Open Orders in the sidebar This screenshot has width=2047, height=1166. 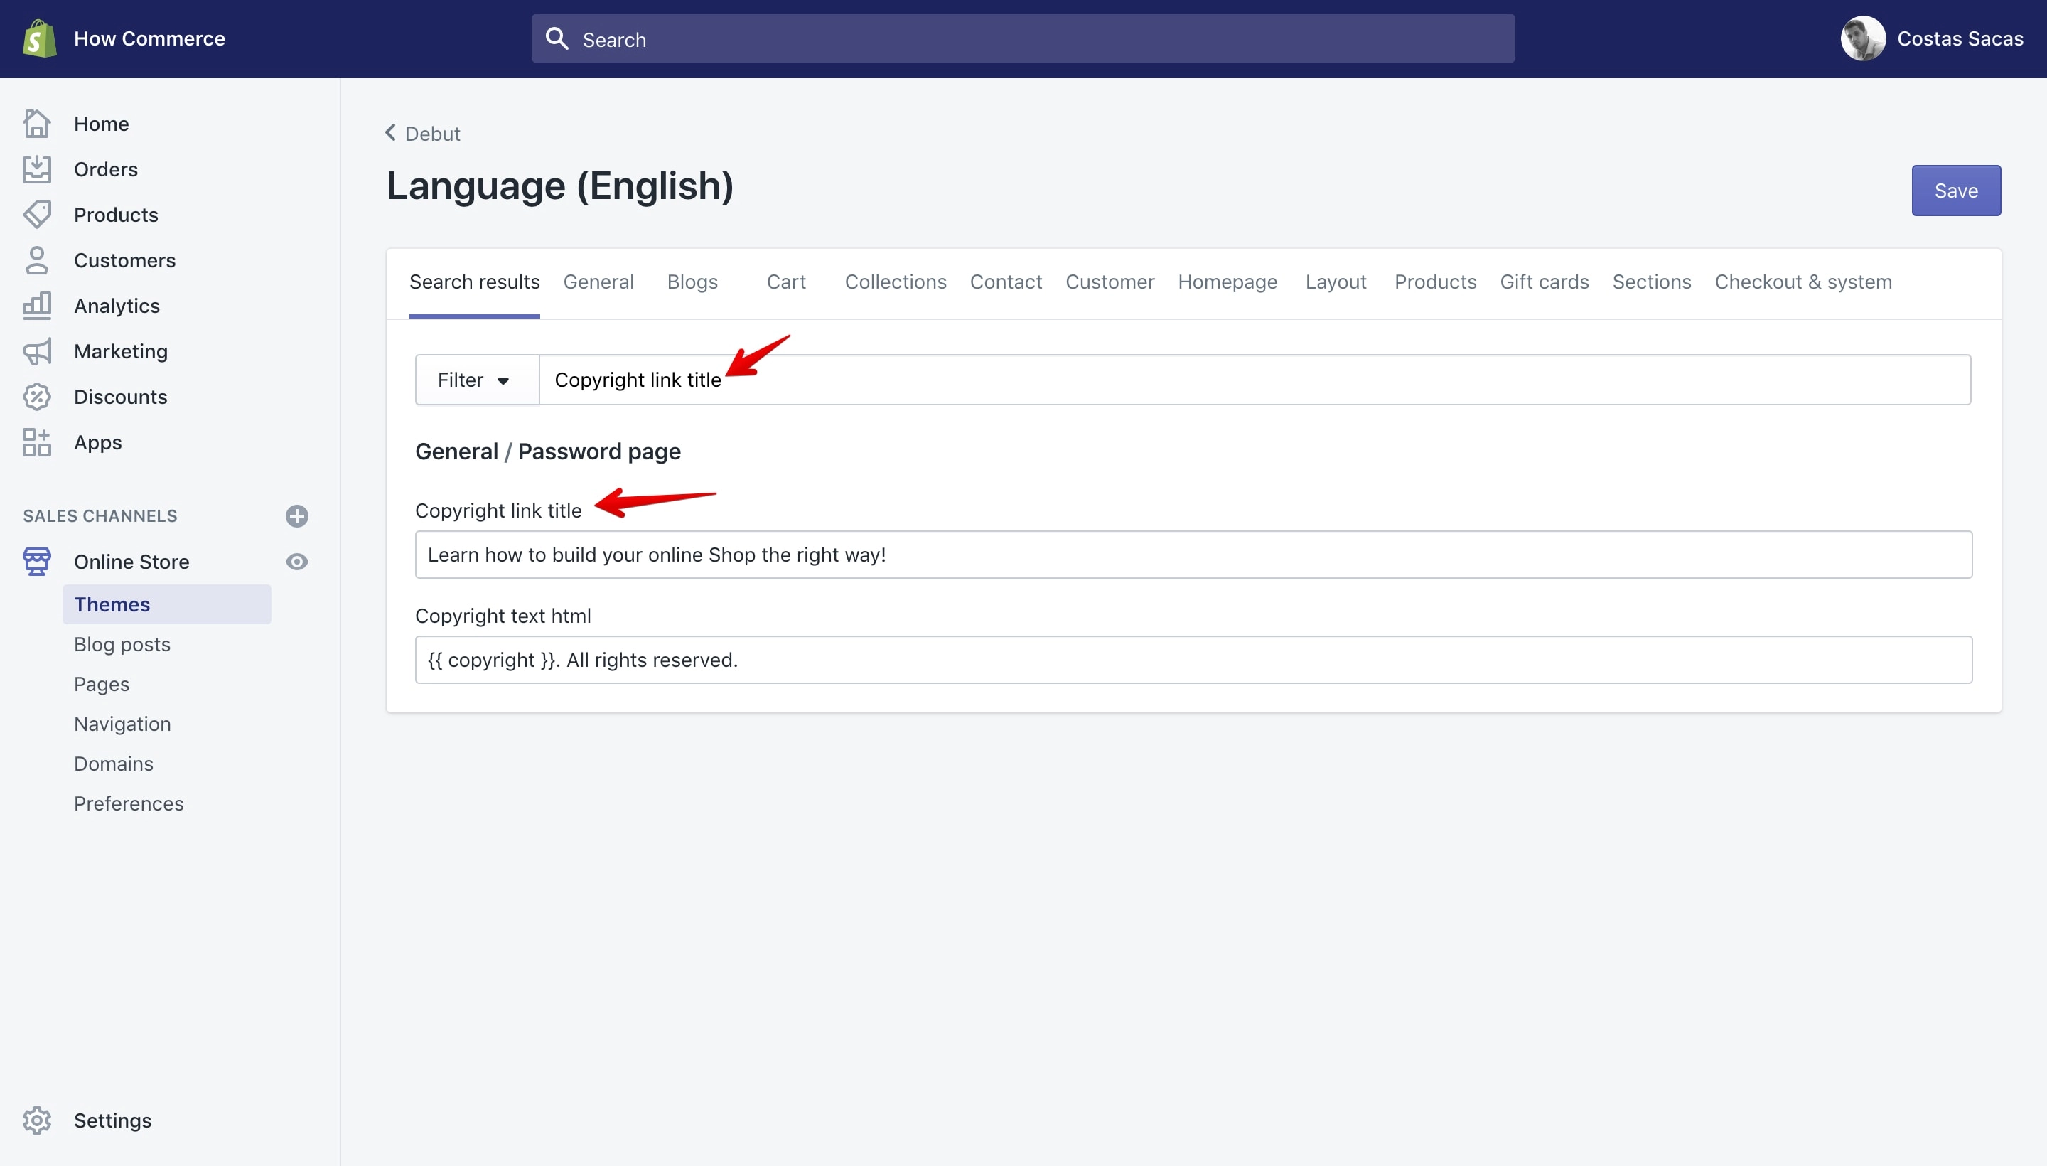(106, 169)
